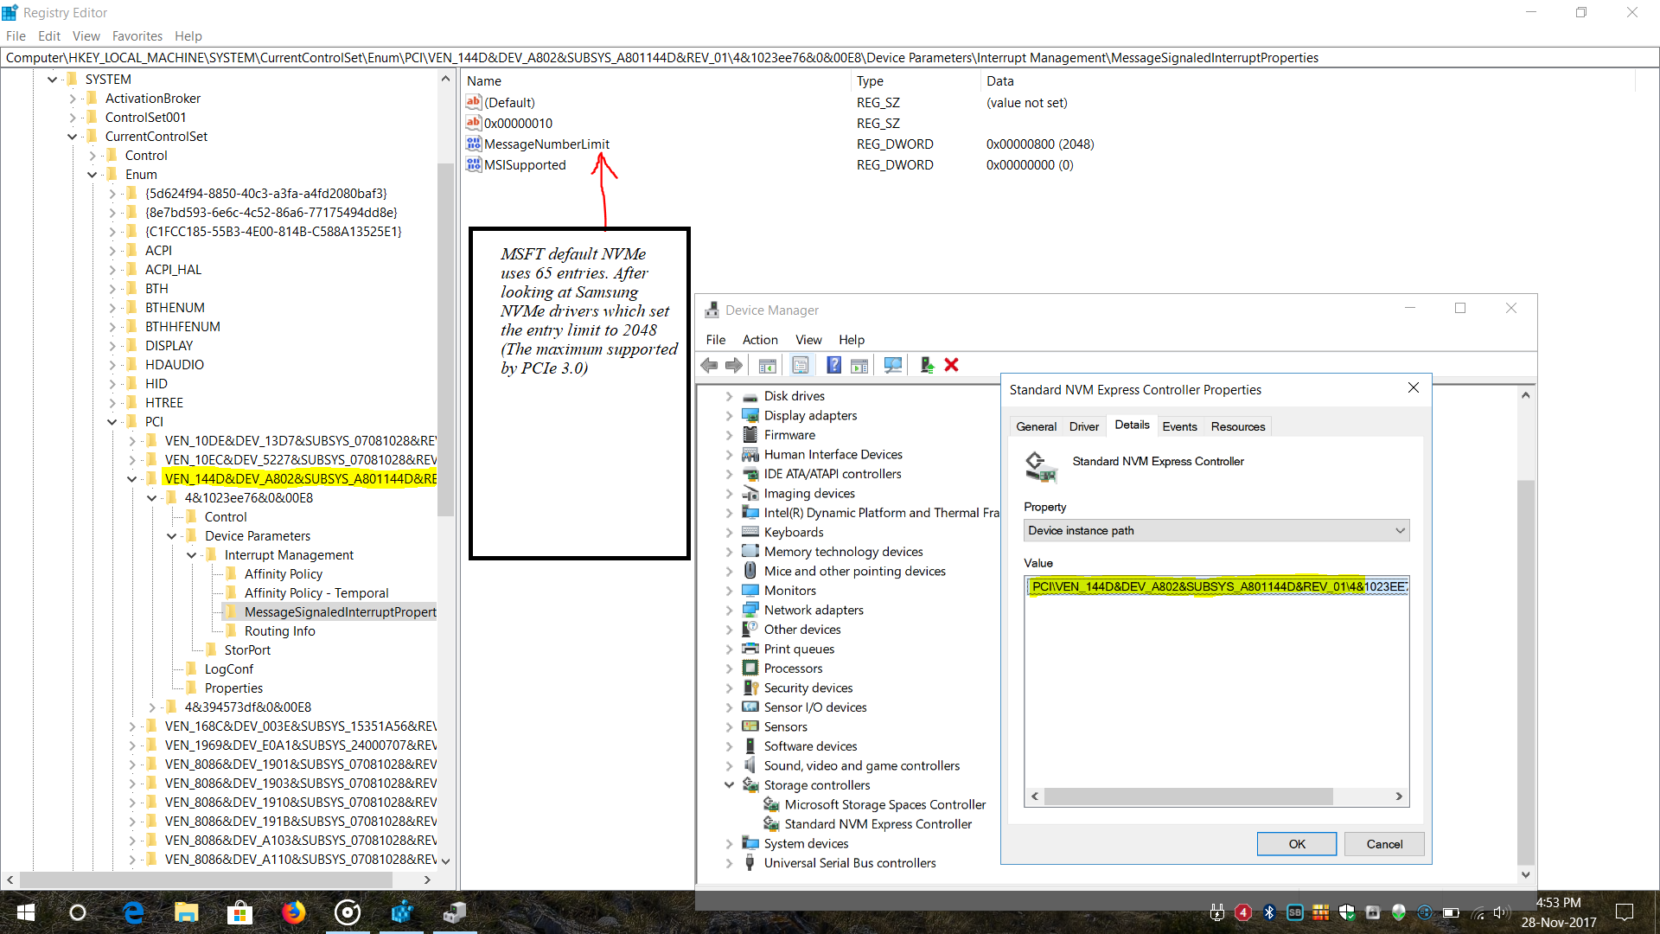Select the MessageNumberLimit registry value
This screenshot has height=934, width=1660.
click(546, 144)
